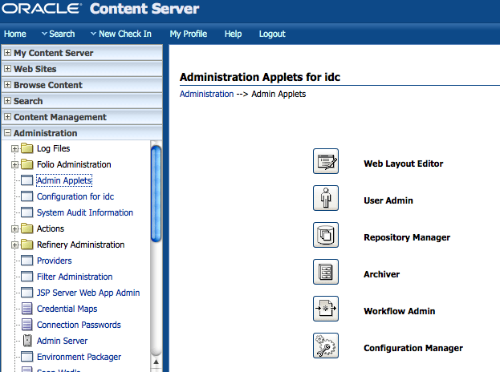The height and width of the screenshot is (372, 500).
Task: Click the Admin Server icon in sidebar
Action: tap(26, 341)
